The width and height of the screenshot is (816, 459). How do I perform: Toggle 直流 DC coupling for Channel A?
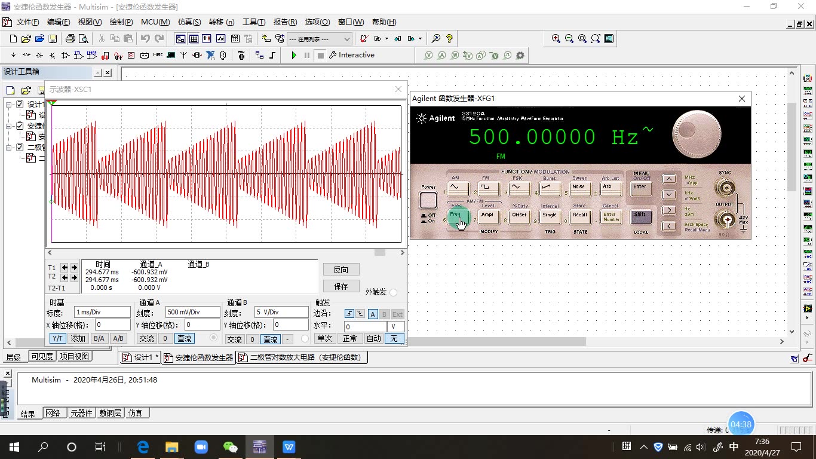(x=184, y=338)
